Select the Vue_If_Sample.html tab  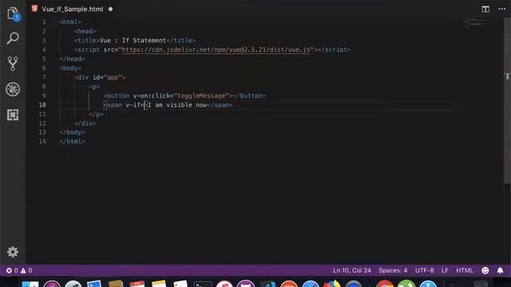[73, 9]
